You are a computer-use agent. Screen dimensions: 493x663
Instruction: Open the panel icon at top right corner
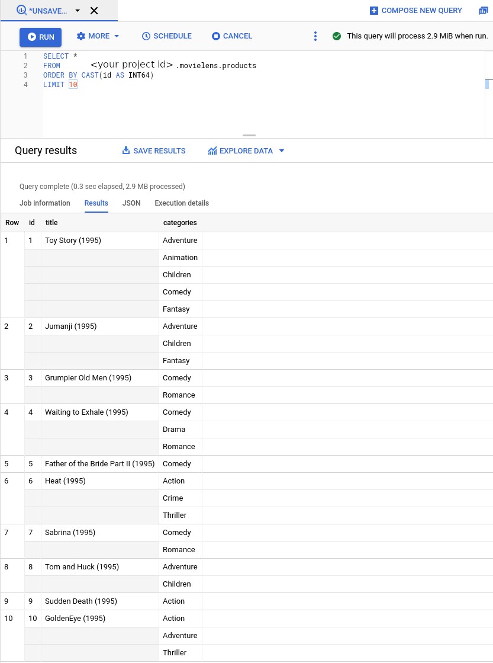pyautogui.click(x=483, y=10)
